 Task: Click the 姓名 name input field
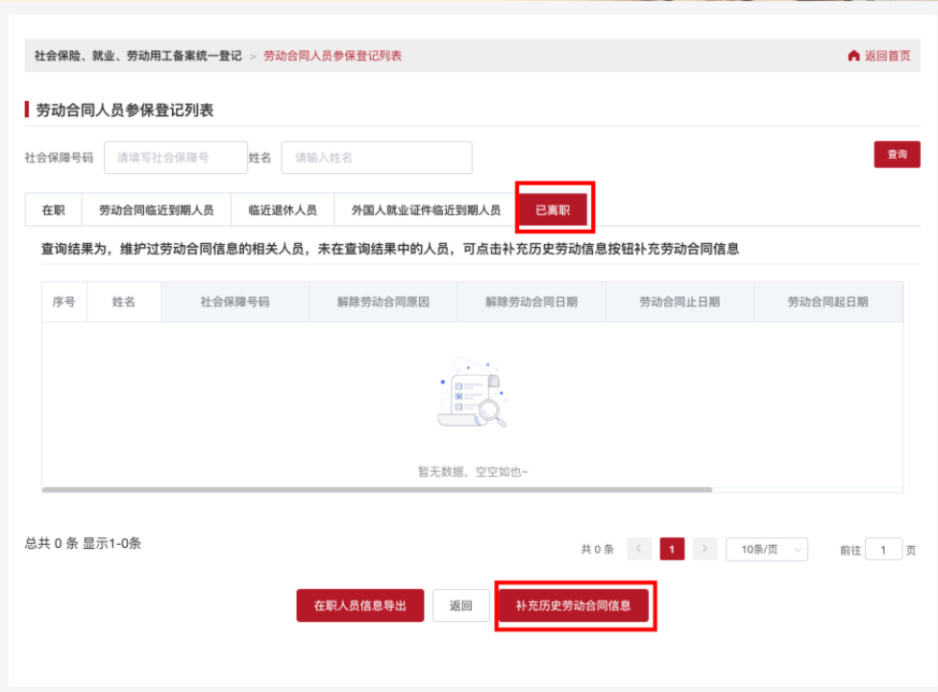pos(375,158)
